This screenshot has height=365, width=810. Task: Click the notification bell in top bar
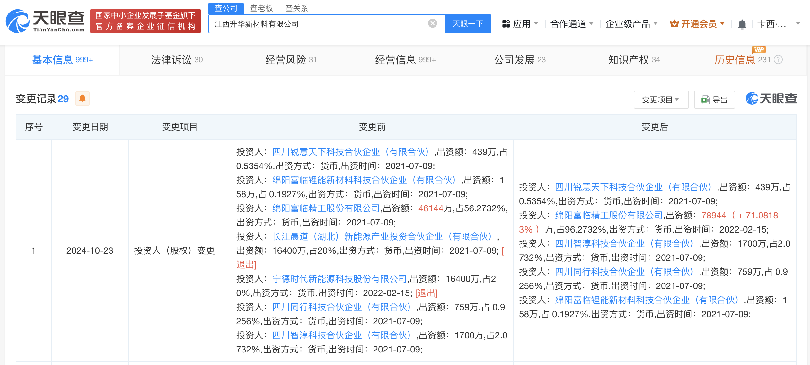(742, 24)
